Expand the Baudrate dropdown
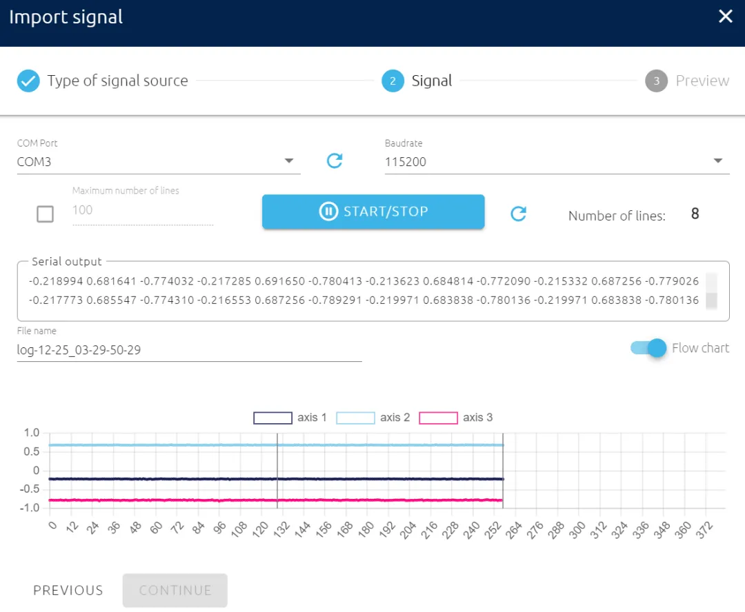The height and width of the screenshot is (612, 745). [x=556, y=162]
